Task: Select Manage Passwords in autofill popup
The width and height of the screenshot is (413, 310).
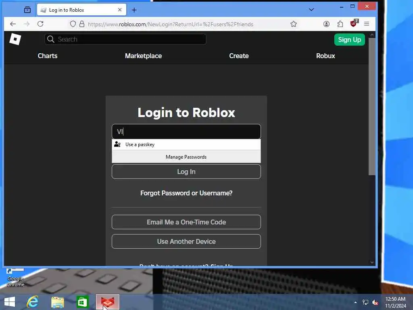Action: [x=186, y=157]
